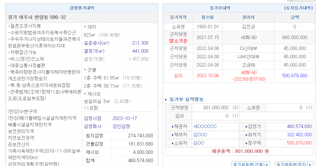Click the red 말소기준 label
The height and width of the screenshot is (166, 317).
(x=178, y=40)
